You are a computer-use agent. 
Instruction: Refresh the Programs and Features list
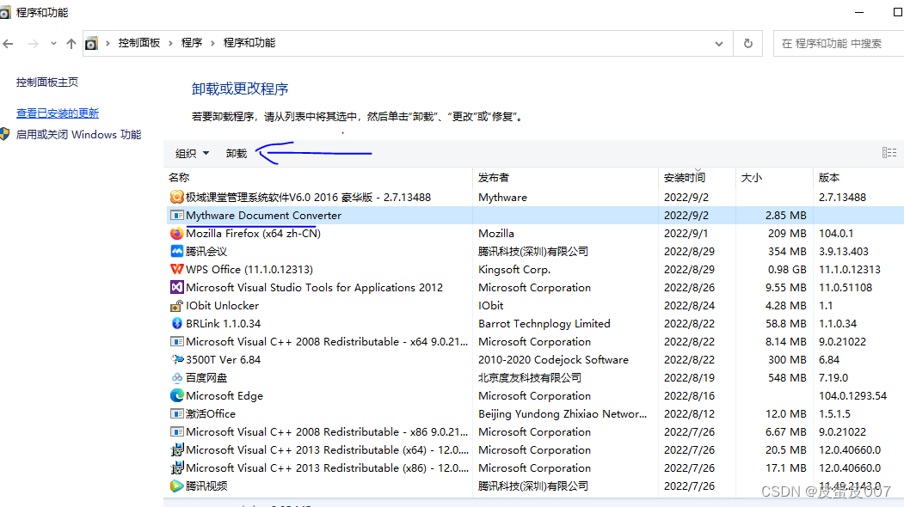[747, 43]
